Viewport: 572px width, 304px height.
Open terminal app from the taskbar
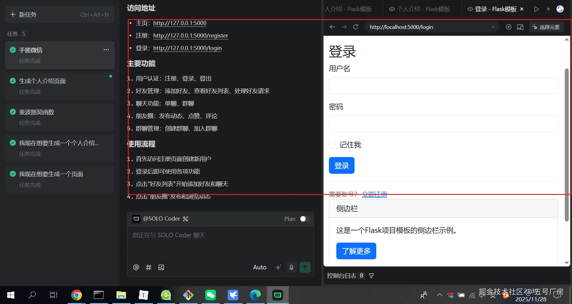point(99,295)
